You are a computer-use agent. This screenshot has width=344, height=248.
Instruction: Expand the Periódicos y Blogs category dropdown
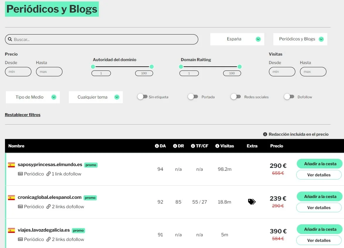pyautogui.click(x=300, y=39)
